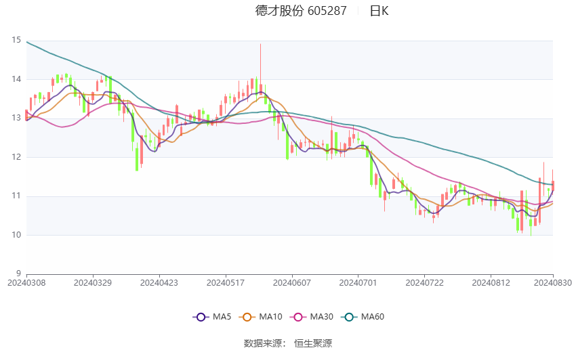
Task: Click the tallest red candlestick spike near 15
Action: pos(260,61)
